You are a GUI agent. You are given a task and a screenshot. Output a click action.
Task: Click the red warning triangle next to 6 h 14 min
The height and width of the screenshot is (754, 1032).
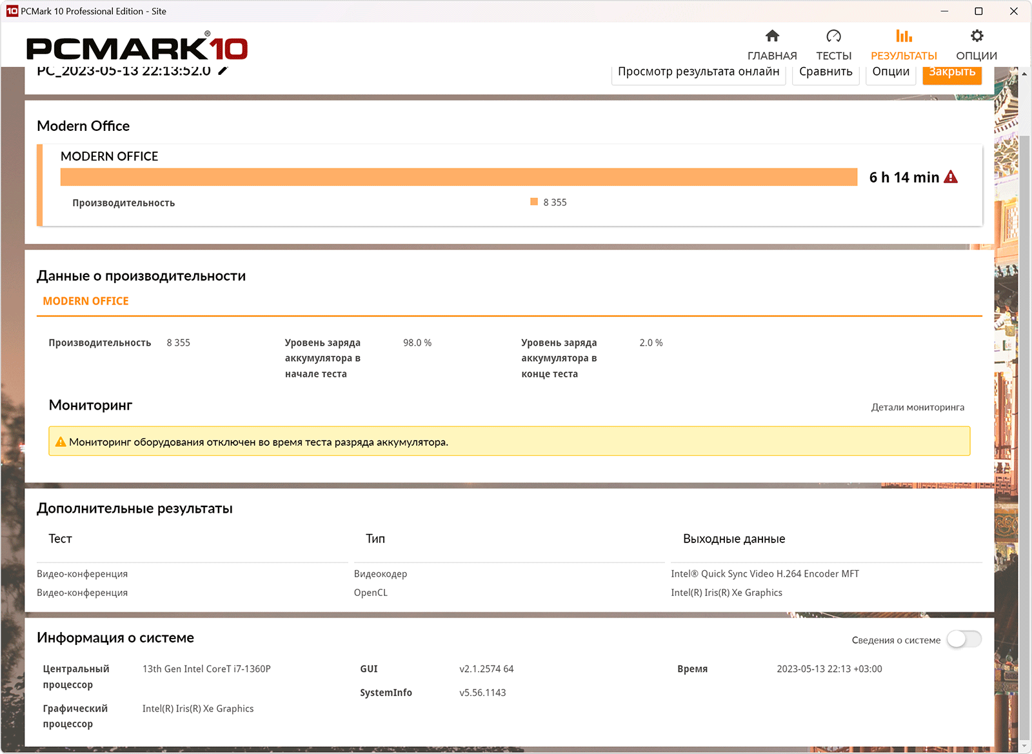pos(951,177)
